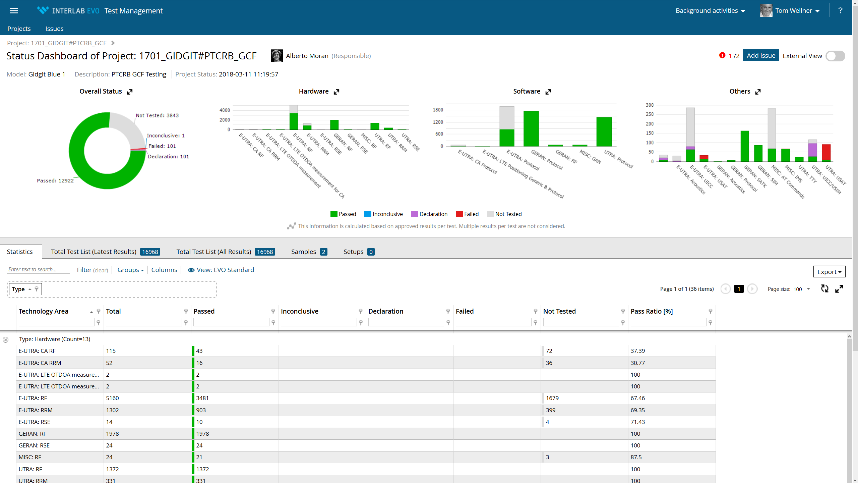Screen dimensions: 858x483
Task: Click the Add Issue button
Action: click(x=760, y=56)
